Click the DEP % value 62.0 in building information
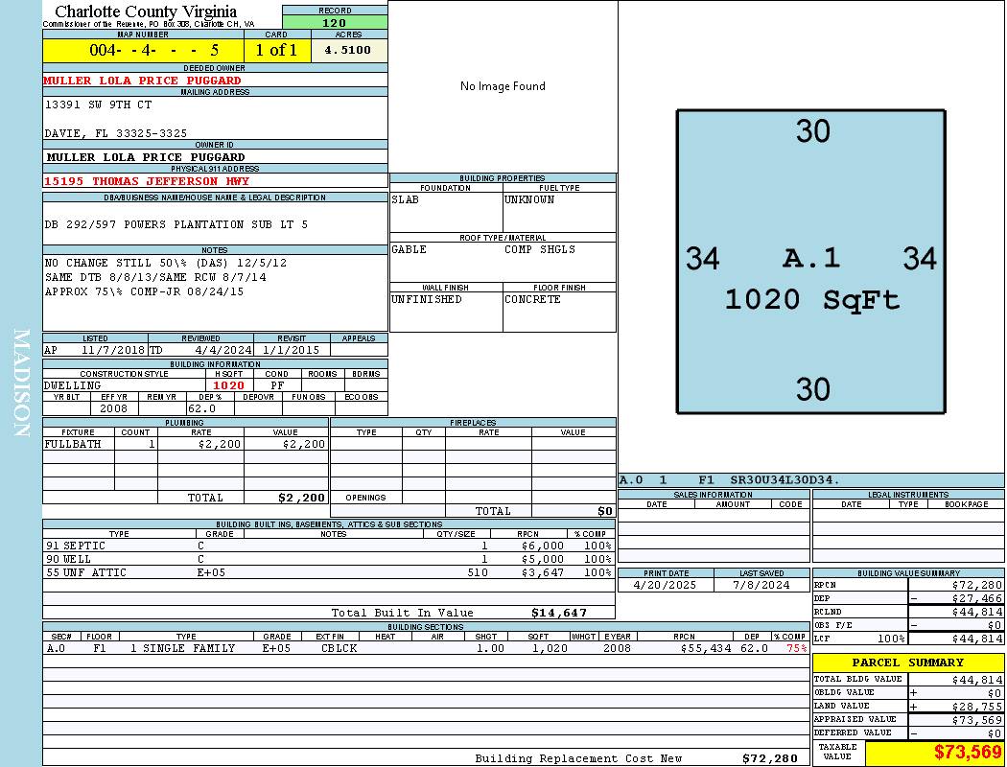This screenshot has width=1007, height=767. [x=201, y=408]
